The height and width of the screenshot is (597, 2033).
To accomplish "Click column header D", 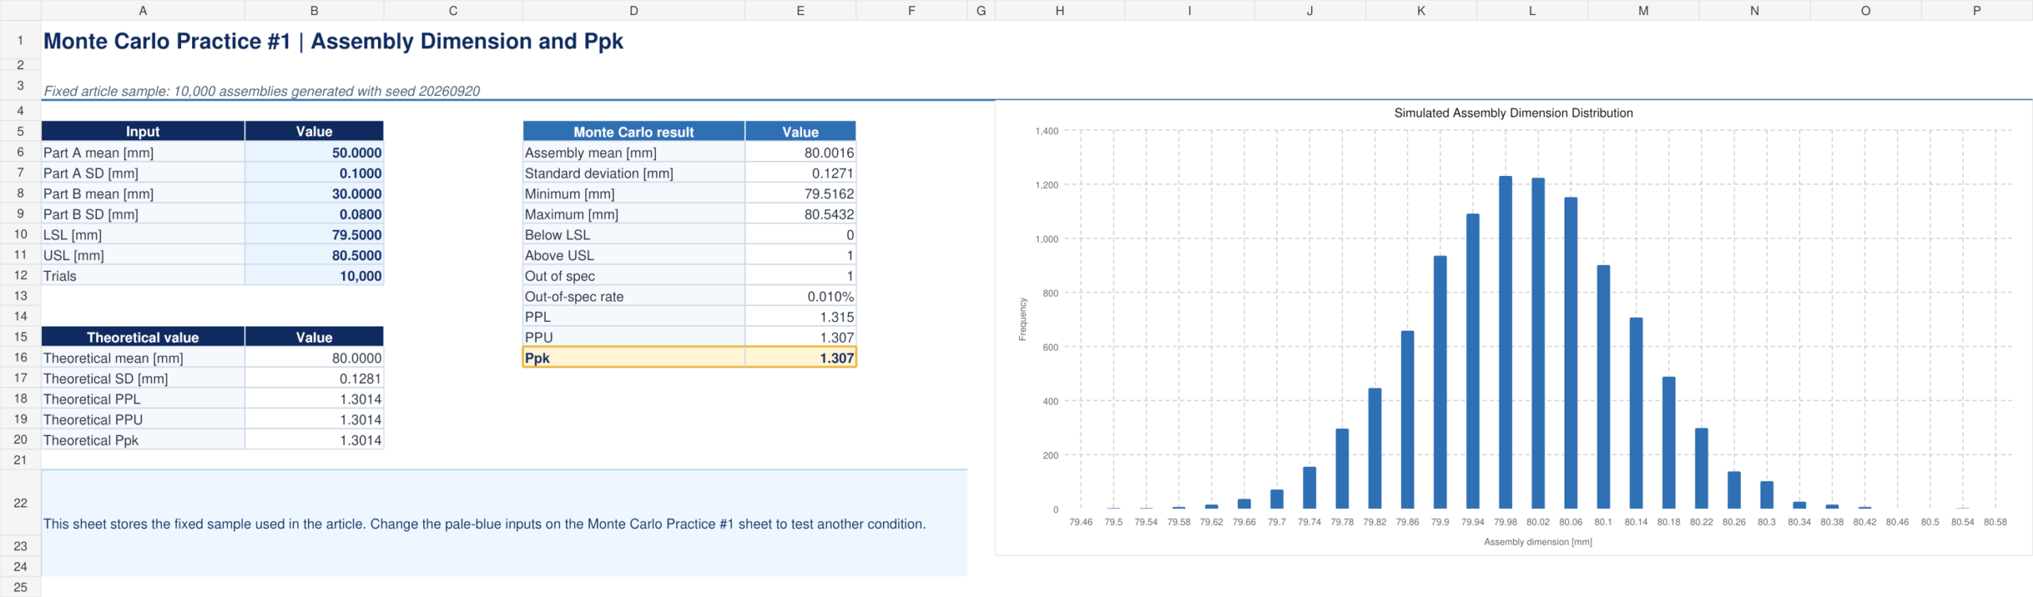I will click(x=633, y=10).
